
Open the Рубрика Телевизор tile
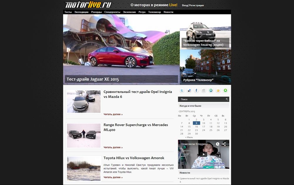pos(205,67)
